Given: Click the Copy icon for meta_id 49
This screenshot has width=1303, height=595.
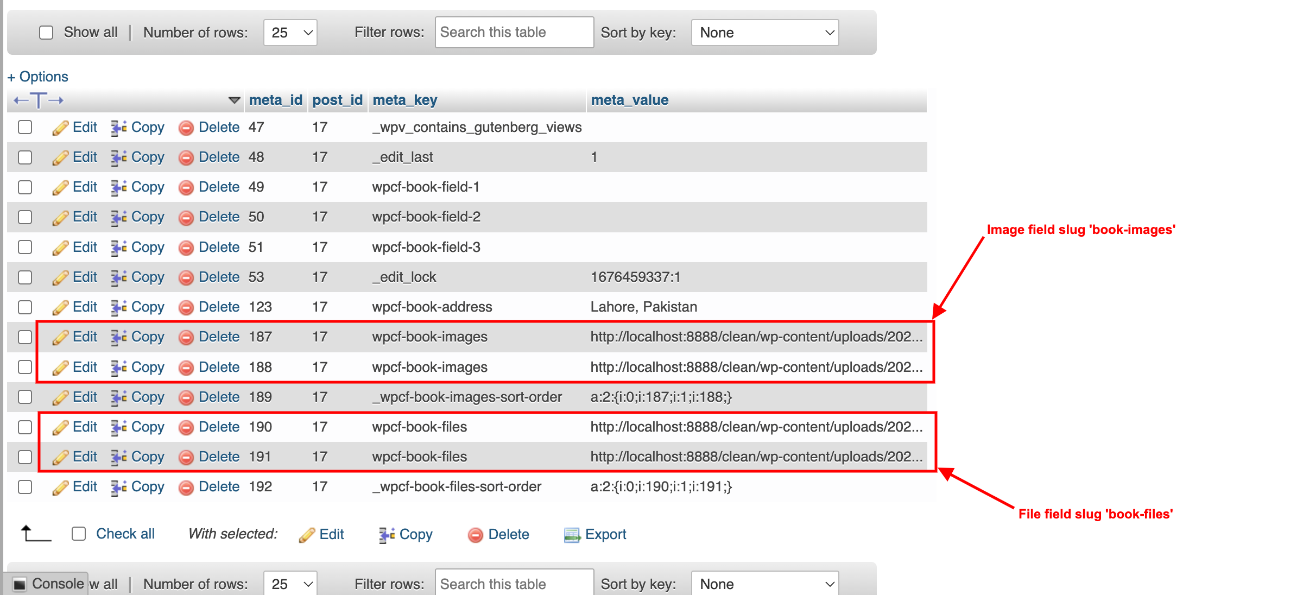Looking at the screenshot, I should point(119,188).
